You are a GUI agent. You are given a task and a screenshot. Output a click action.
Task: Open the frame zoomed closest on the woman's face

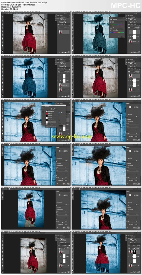point(106,164)
